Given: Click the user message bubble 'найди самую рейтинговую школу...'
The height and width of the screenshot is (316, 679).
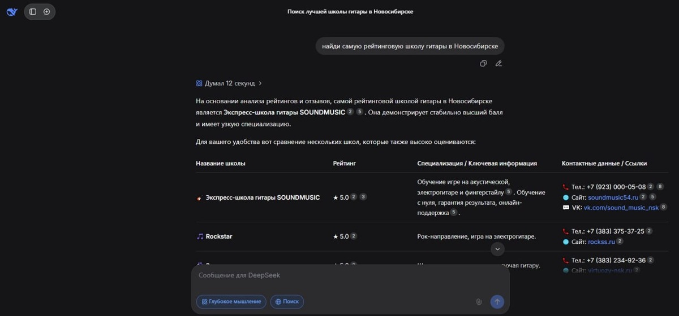Looking at the screenshot, I should [410, 46].
